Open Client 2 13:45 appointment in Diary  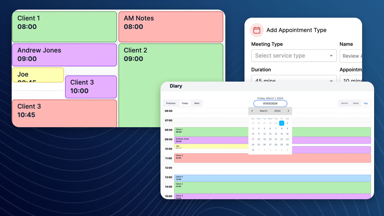click(x=272, y=187)
